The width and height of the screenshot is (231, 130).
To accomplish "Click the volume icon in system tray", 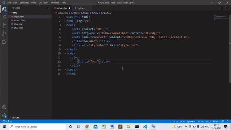I will coord(202,127).
